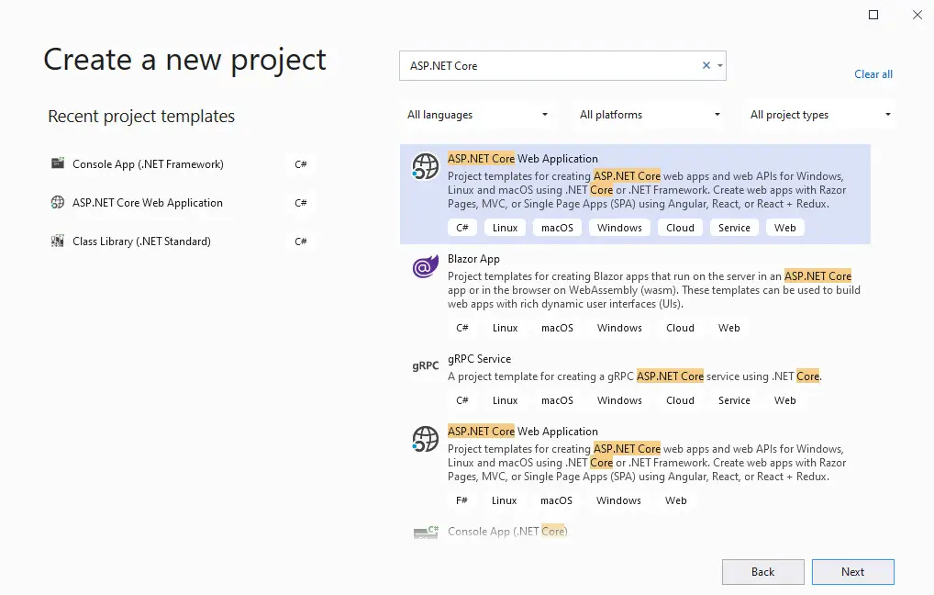Click the Windows tag in the F# ASP.NET Core template
The image size is (934, 595).
[619, 500]
